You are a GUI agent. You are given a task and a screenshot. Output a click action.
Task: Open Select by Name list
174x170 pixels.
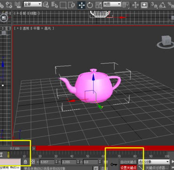click(54, 5)
